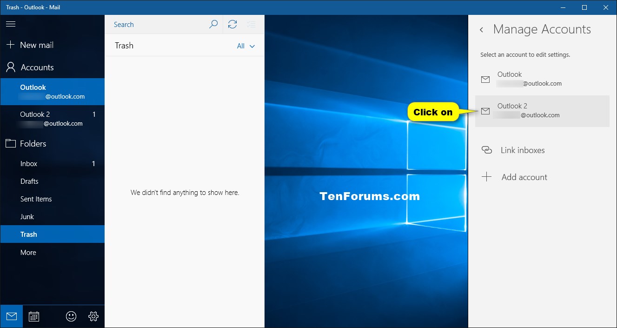The height and width of the screenshot is (328, 617).
Task: Select the Trash folder
Action: [x=29, y=234]
